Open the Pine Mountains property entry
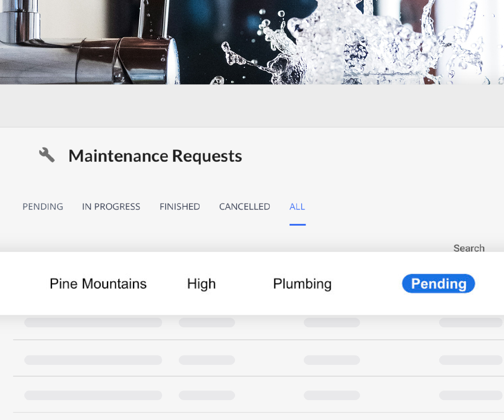Image resolution: width=504 pixels, height=420 pixels. 98,284
